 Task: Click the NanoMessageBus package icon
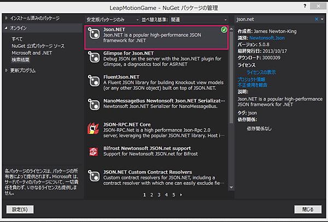click(93, 104)
